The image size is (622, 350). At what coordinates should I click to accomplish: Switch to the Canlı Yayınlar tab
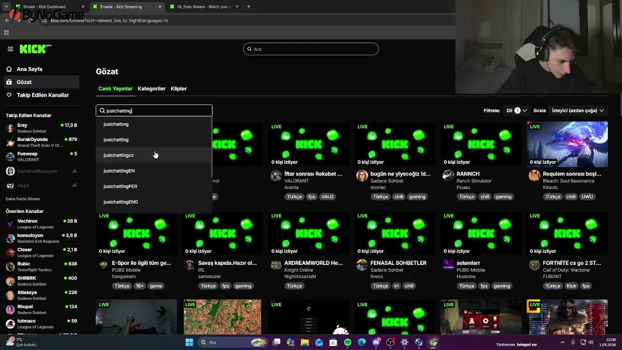(115, 88)
